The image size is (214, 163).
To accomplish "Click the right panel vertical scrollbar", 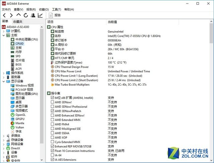I will coord(211,100).
